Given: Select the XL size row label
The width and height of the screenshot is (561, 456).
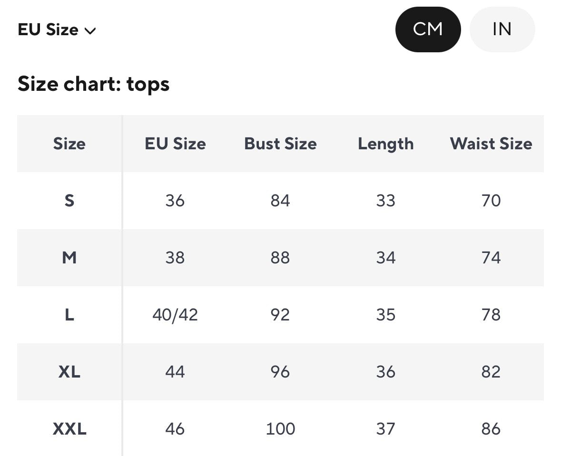Looking at the screenshot, I should (69, 372).
